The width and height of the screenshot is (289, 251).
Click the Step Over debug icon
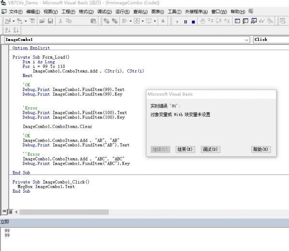click(219, 21)
